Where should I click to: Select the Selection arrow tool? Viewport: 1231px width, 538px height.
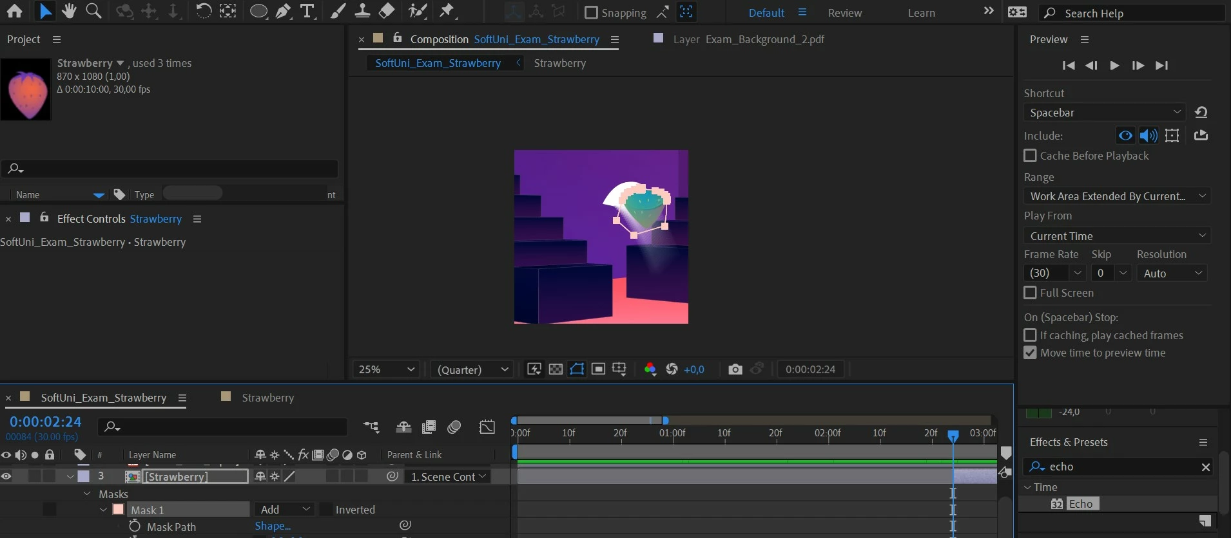46,12
